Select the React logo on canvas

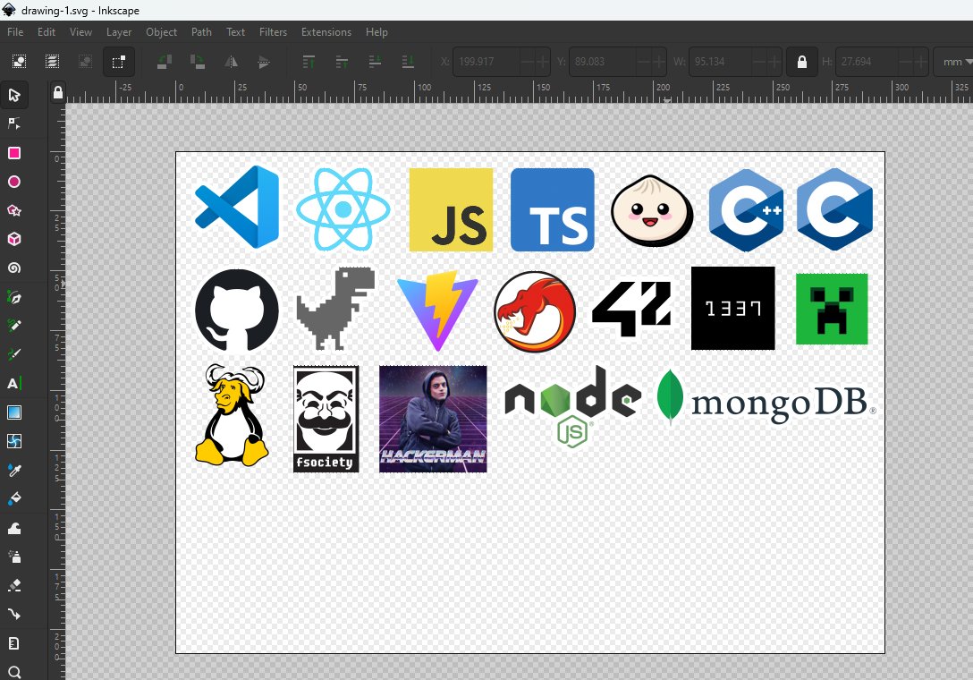[343, 209]
